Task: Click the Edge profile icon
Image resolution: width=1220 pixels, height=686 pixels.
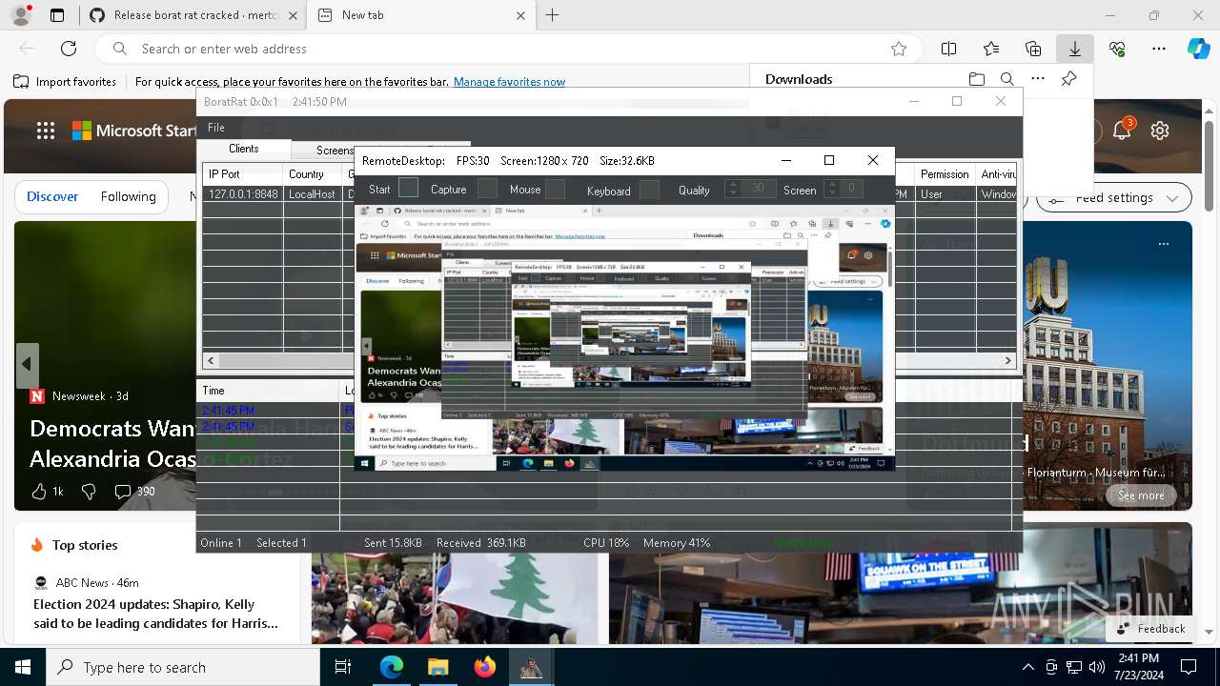Action: pyautogui.click(x=23, y=14)
